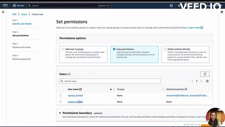The width and height of the screenshot is (225, 127).
Task: Select the surpiya_bandal user radio button
Action: 60,102
